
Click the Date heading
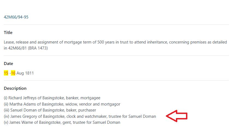click(8, 63)
